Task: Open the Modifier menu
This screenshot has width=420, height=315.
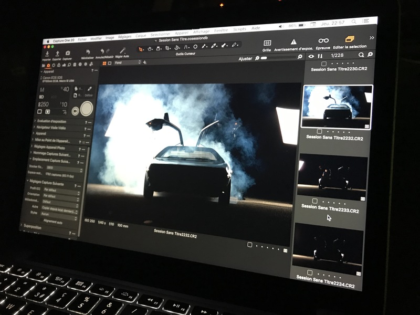Action: tap(96, 38)
